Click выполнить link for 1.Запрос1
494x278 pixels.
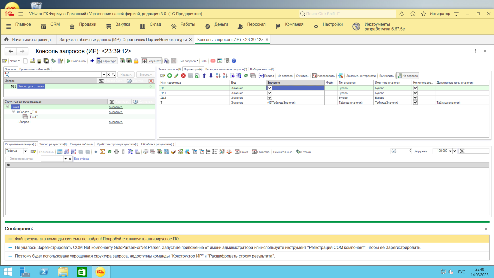tap(116, 122)
